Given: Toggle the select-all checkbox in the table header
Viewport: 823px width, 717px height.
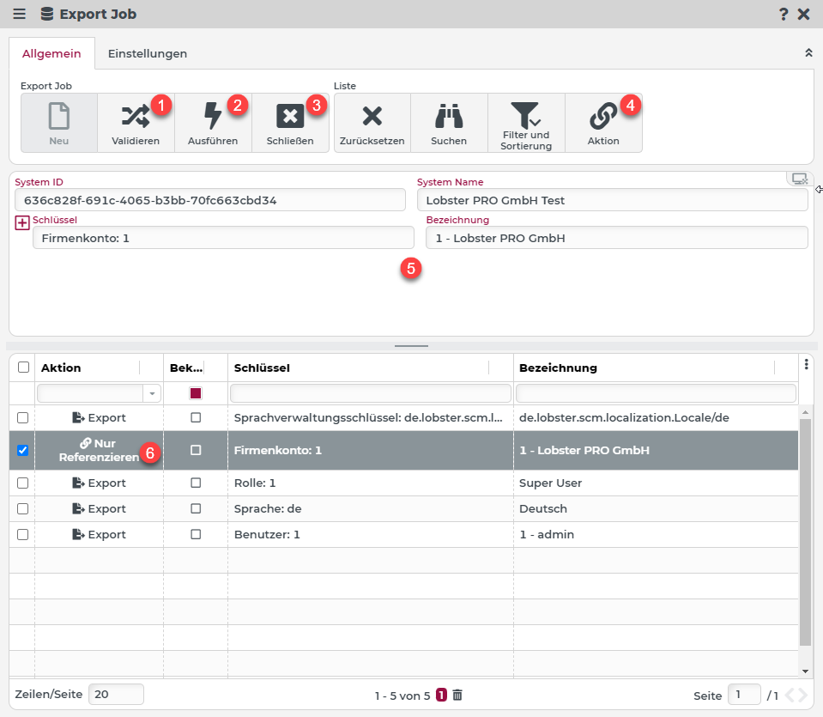Looking at the screenshot, I should [x=24, y=368].
